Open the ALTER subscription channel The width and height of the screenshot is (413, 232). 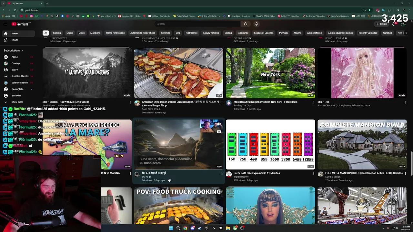(x=18, y=57)
